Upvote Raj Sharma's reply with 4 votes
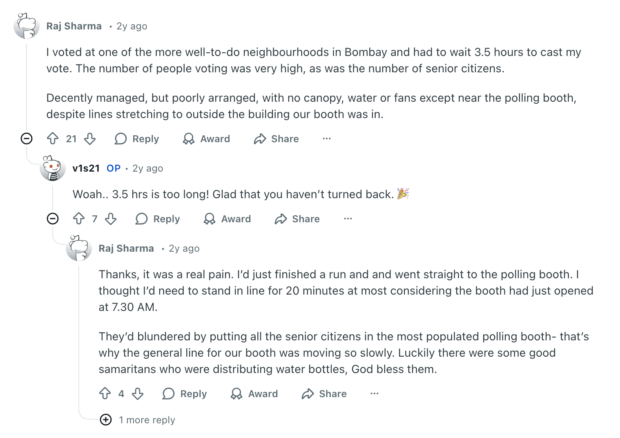620x438 pixels. [x=105, y=394]
